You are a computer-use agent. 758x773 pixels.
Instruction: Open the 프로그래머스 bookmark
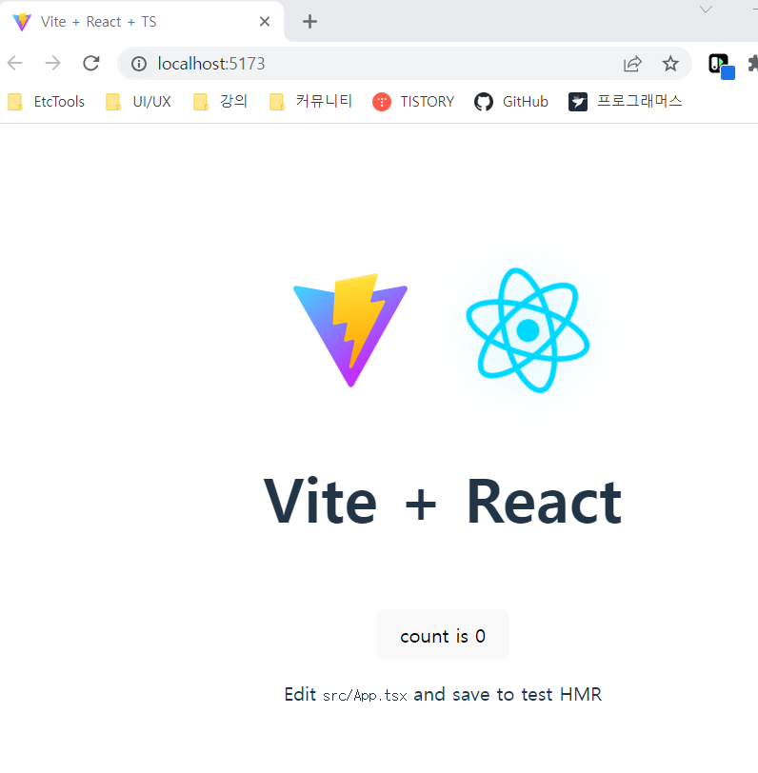tap(626, 102)
